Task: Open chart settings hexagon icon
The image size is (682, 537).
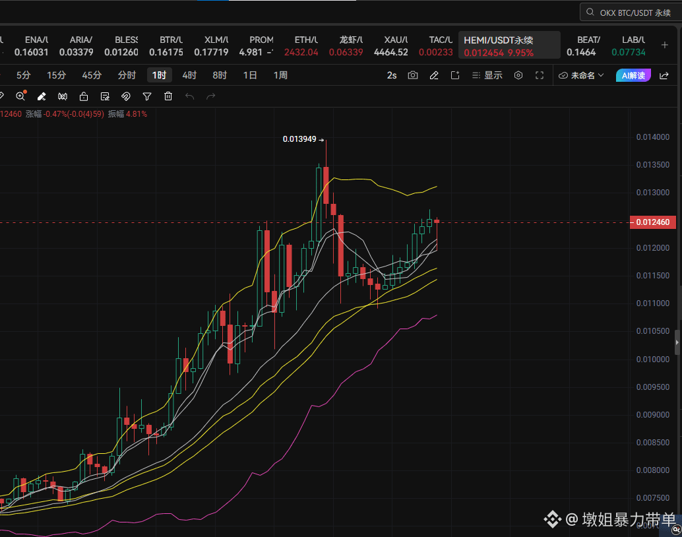Action: pos(518,75)
